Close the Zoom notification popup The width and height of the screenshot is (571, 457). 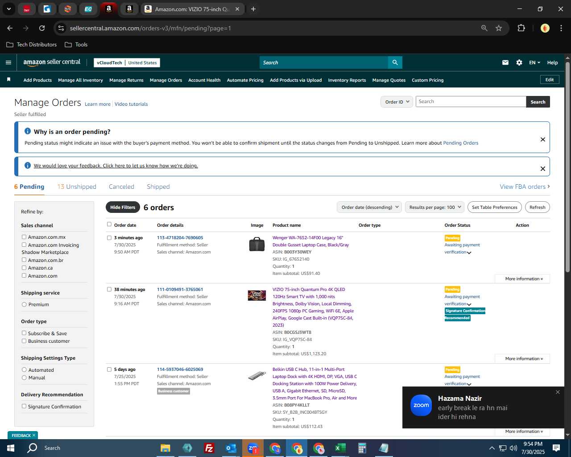pyautogui.click(x=558, y=392)
